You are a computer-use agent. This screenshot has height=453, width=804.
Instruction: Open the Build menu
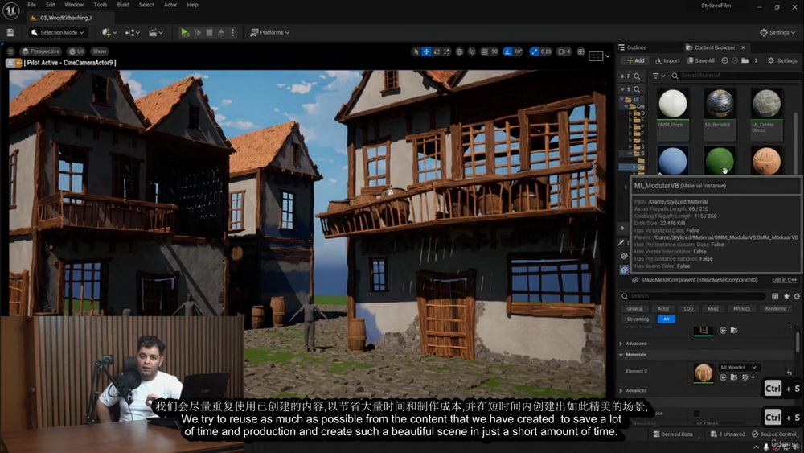(123, 5)
